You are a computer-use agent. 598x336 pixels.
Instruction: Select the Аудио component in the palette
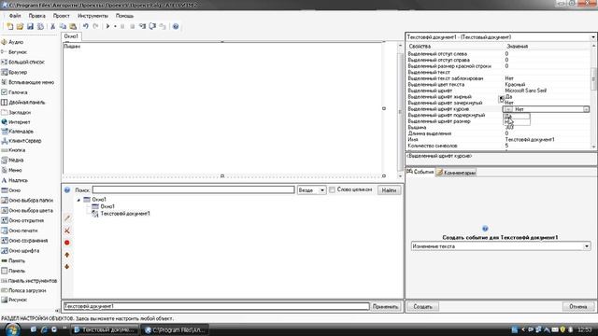[x=12, y=42]
